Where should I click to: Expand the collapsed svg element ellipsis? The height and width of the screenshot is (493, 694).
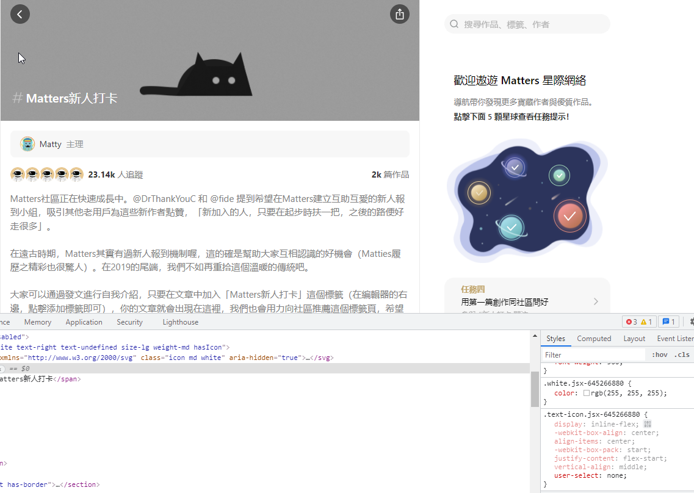click(307, 358)
